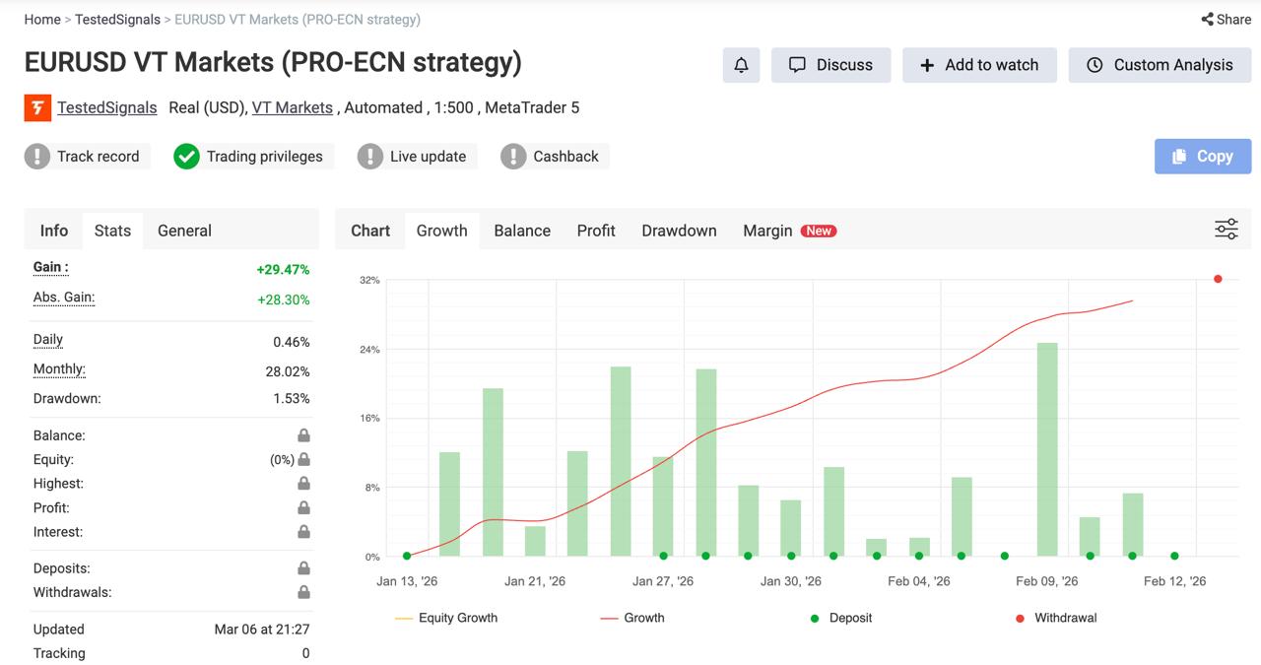Click the +29.47% gain value
The image size is (1261, 665).
coord(283,269)
